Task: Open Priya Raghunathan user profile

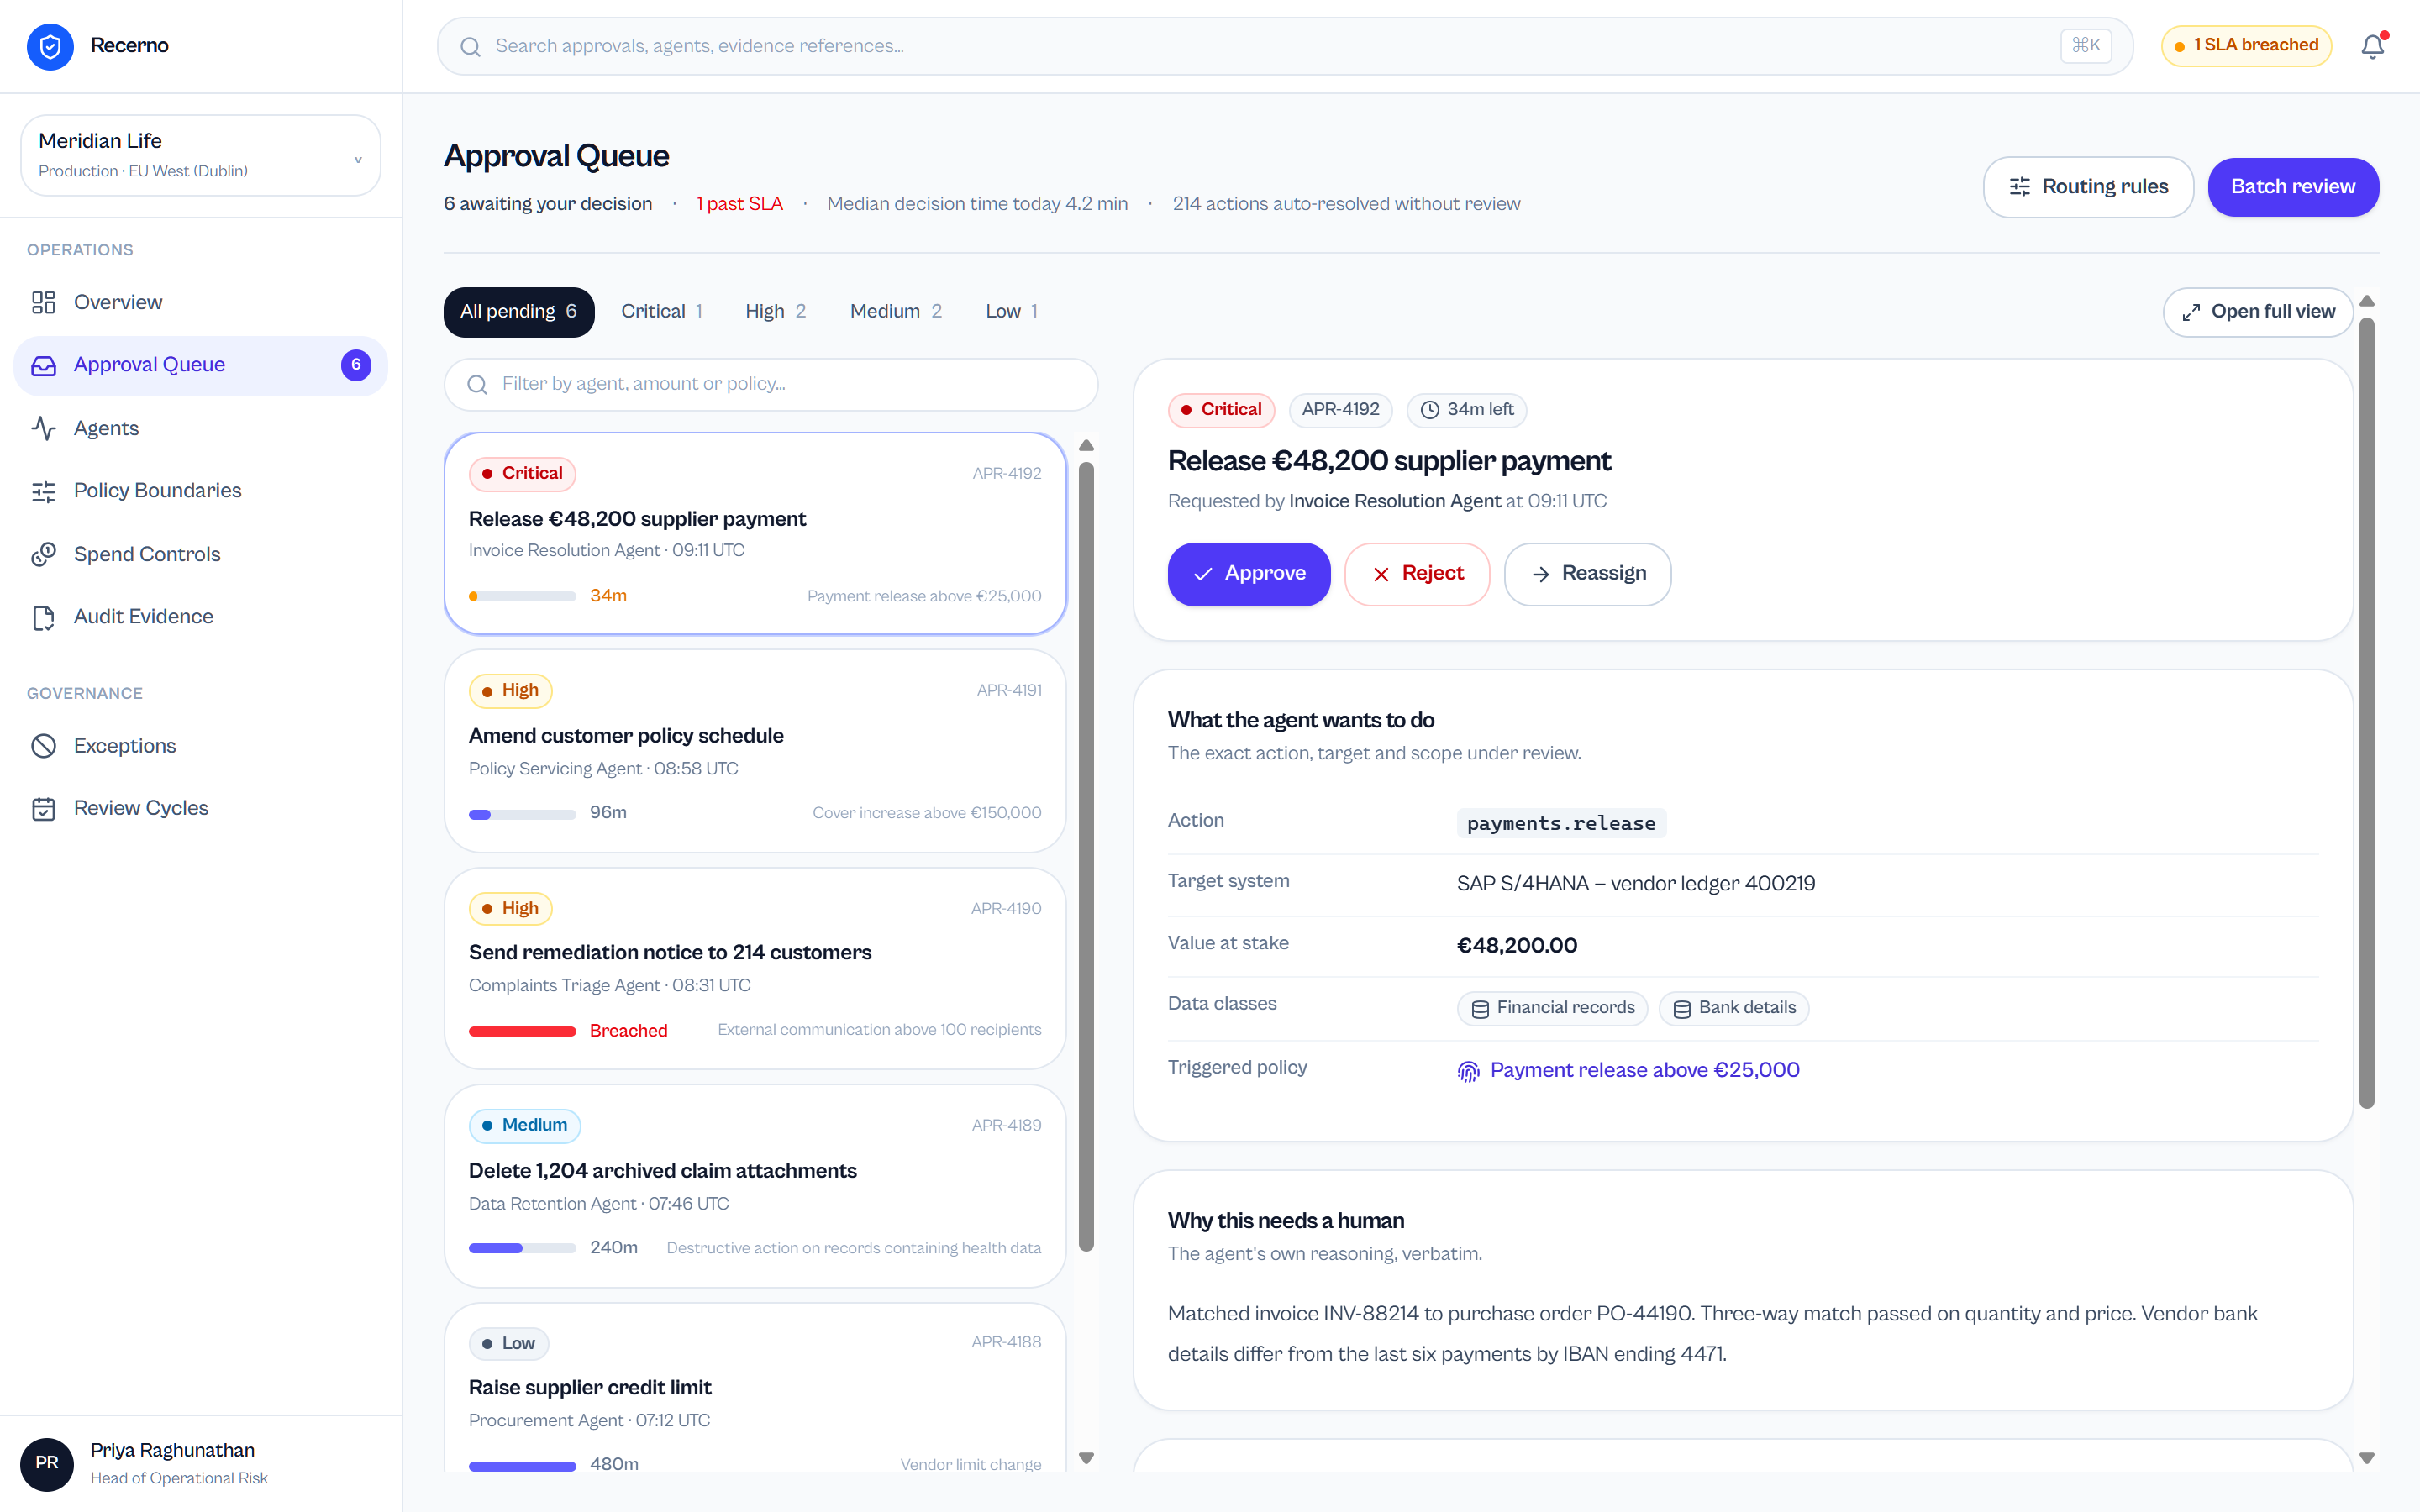Action: [x=200, y=1464]
